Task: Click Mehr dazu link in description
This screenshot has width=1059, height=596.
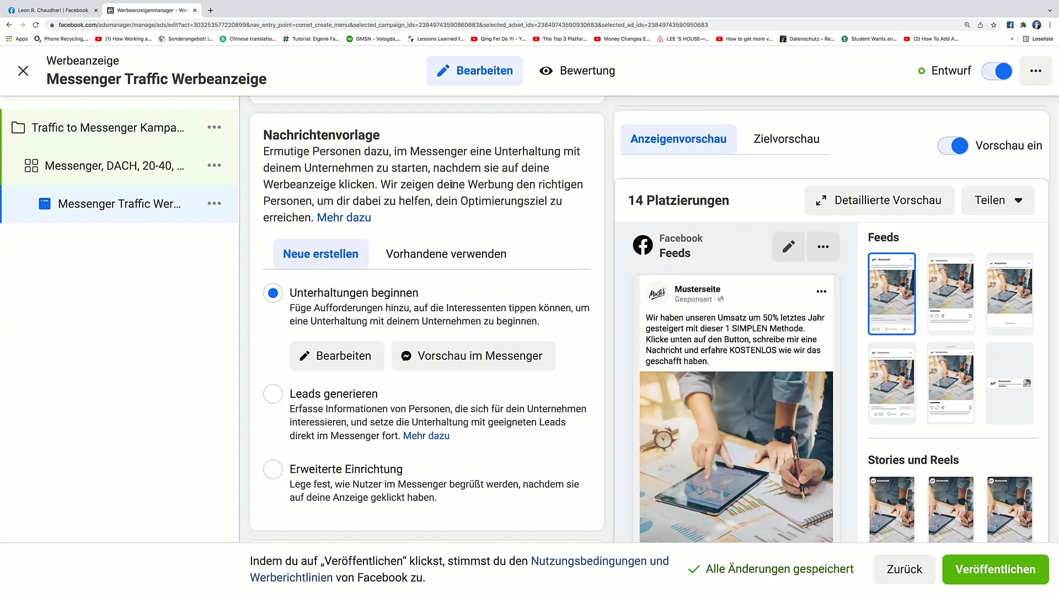Action: pyautogui.click(x=344, y=217)
